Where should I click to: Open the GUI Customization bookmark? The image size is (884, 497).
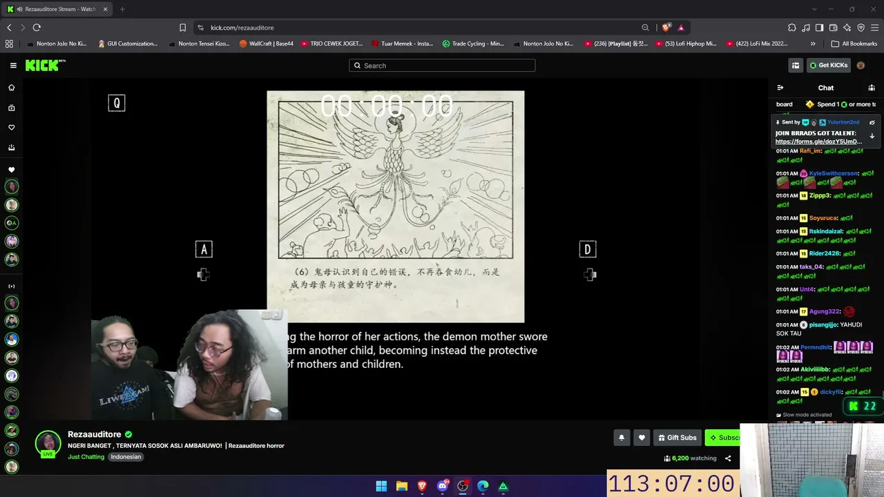pos(128,43)
